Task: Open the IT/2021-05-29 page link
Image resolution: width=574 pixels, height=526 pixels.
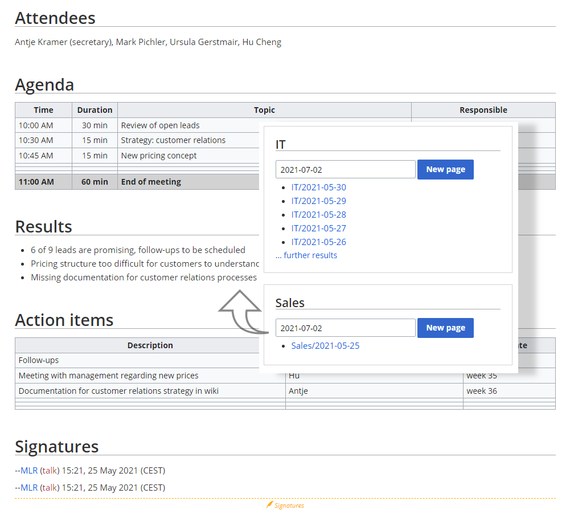Action: tap(318, 201)
